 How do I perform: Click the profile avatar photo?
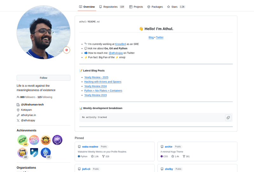pos(43,32)
